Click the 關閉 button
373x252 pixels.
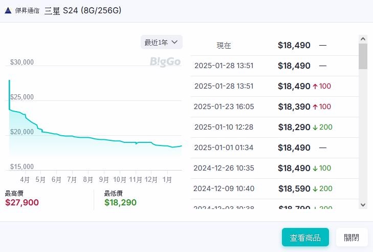(352, 237)
